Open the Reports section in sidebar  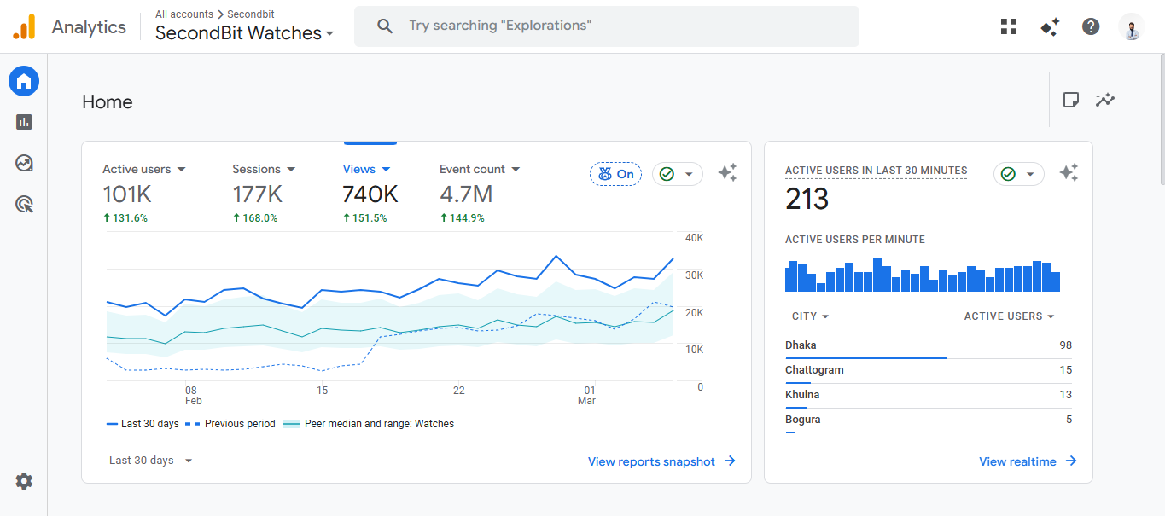click(24, 122)
